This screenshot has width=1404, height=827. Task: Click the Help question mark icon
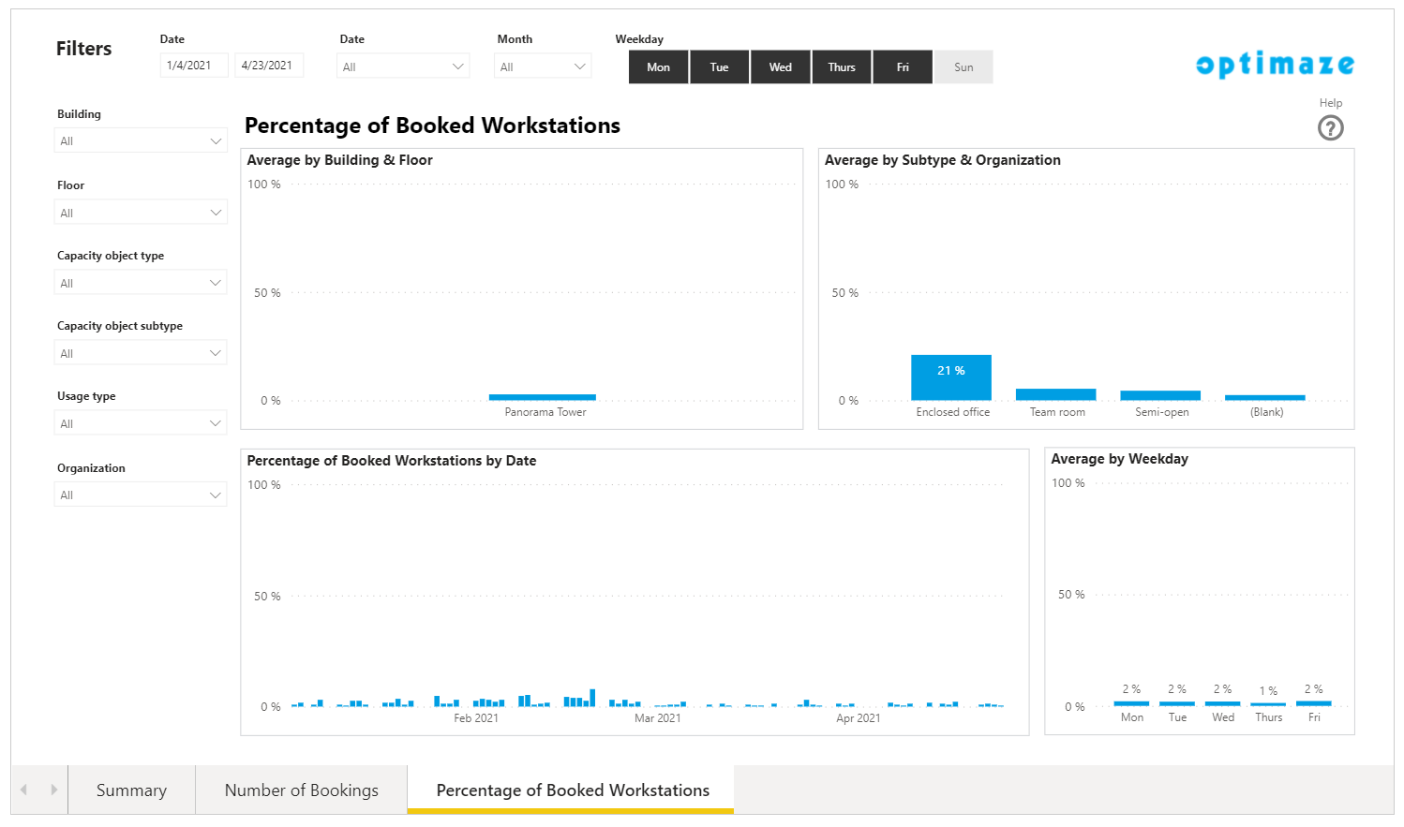coord(1330,128)
